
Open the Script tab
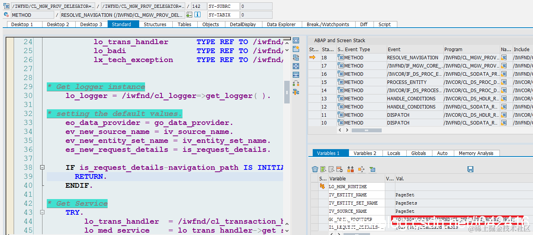coord(384,24)
